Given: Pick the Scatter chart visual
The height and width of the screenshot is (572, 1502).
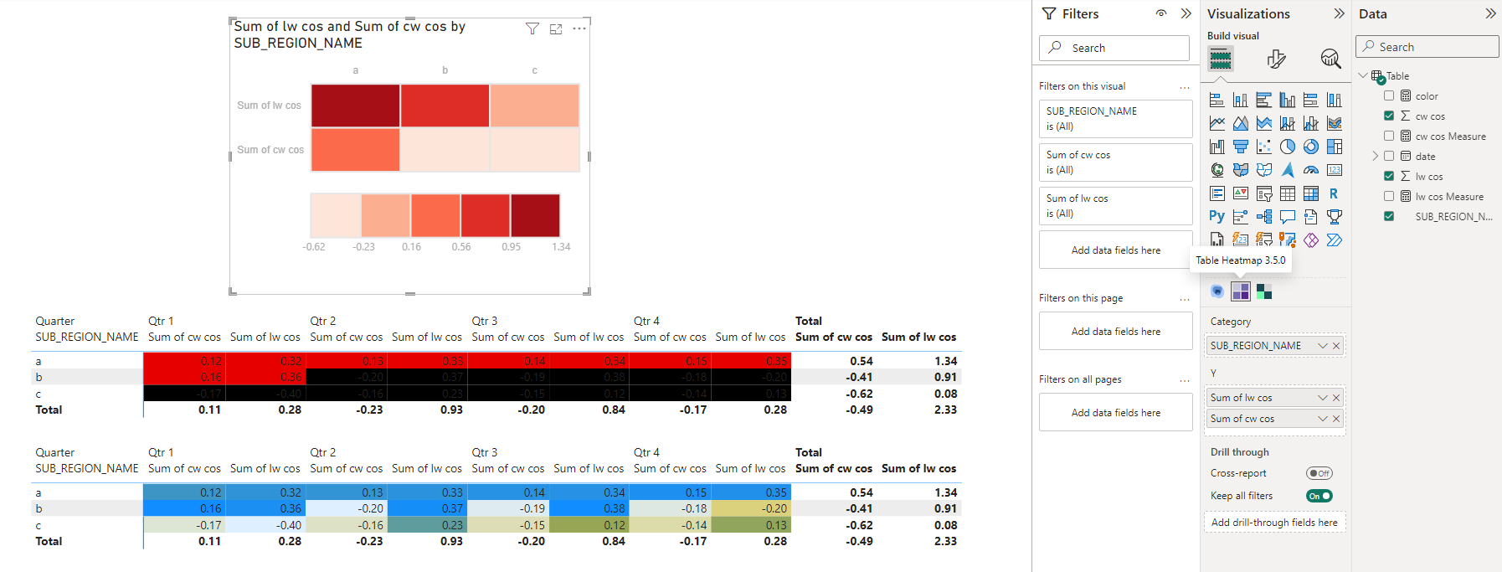Looking at the screenshot, I should click(1264, 147).
